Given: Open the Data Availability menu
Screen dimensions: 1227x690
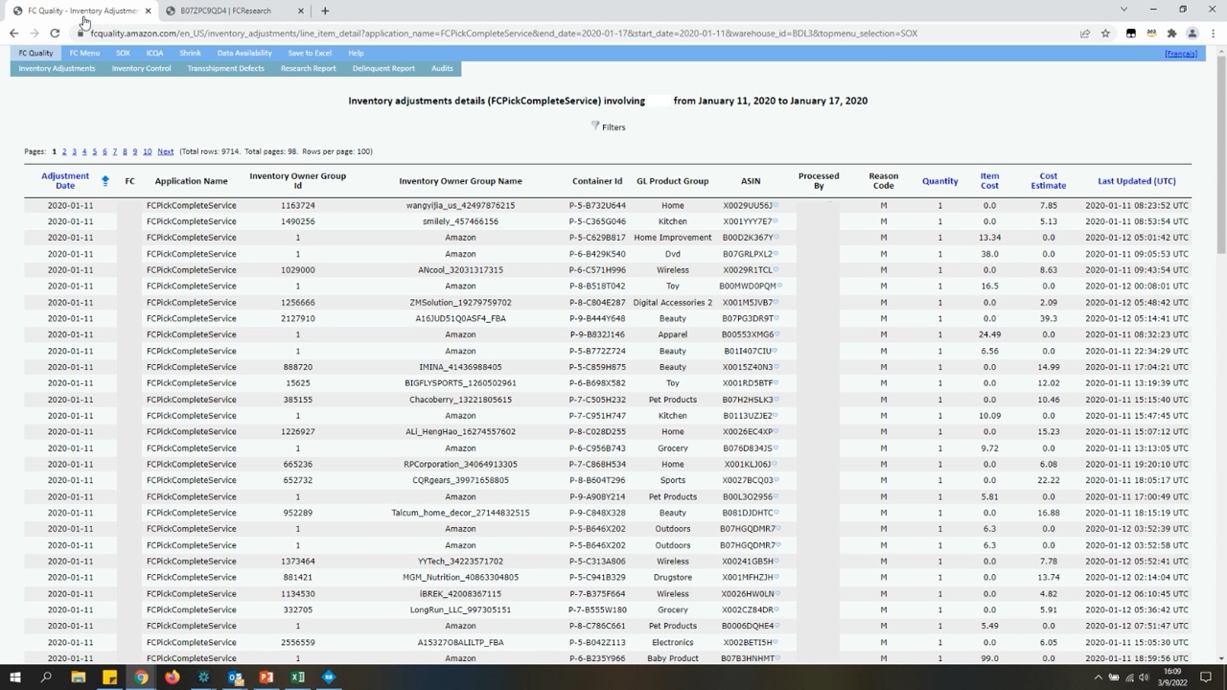Looking at the screenshot, I should pos(244,53).
